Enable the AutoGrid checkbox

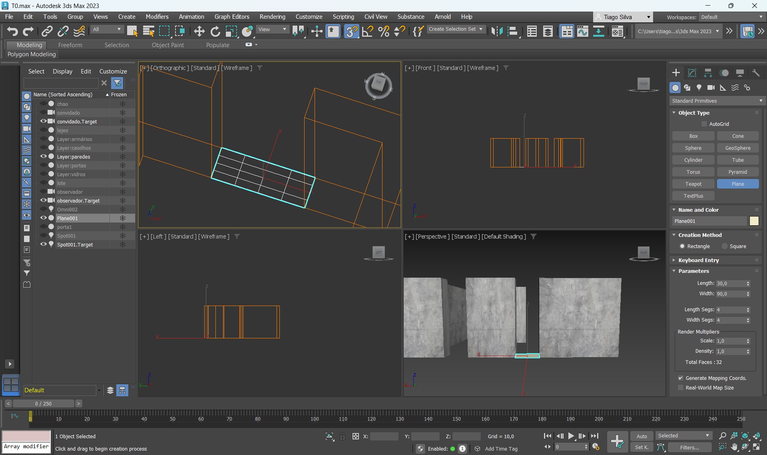click(704, 124)
